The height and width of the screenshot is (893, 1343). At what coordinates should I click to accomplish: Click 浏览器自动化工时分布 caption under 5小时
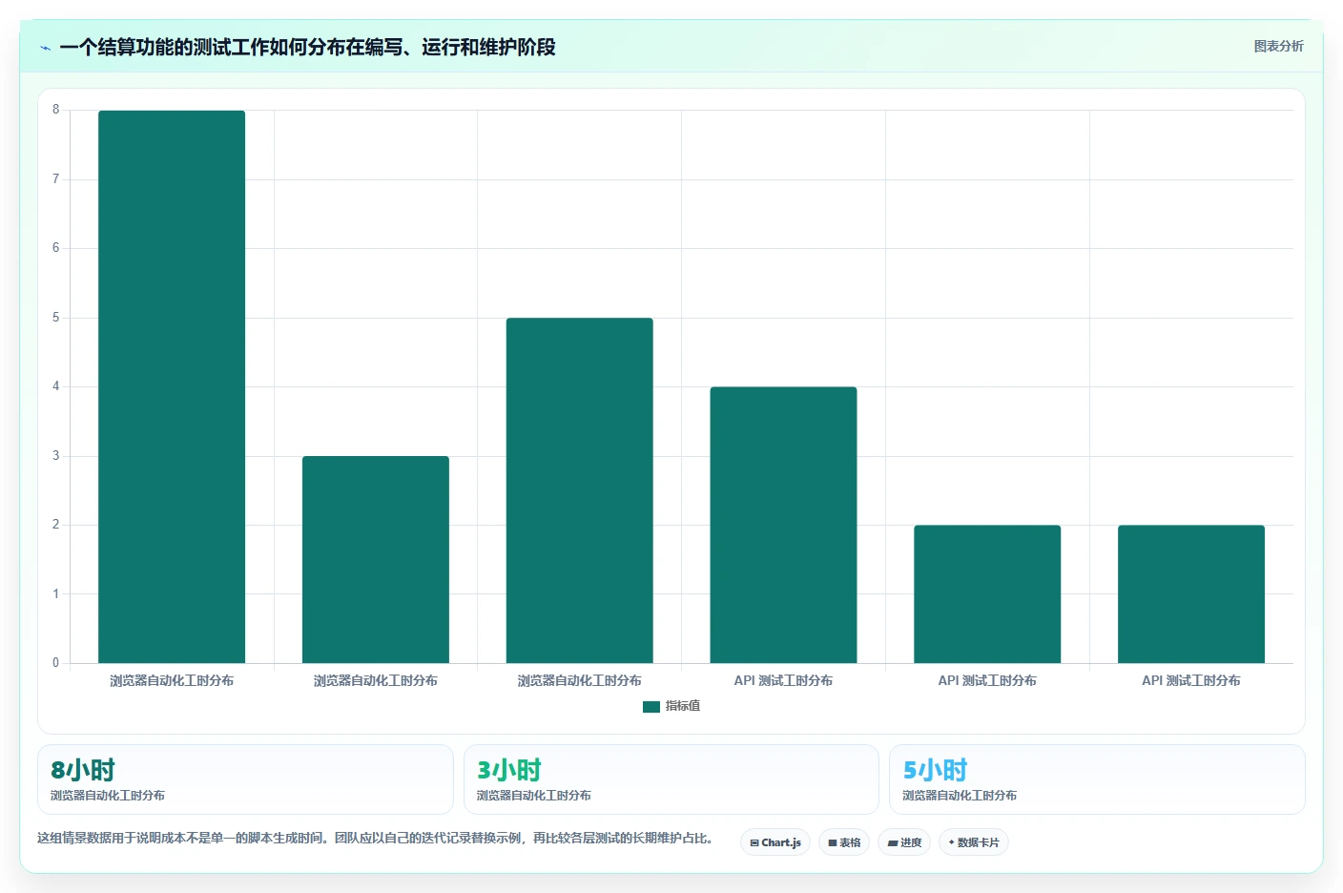pos(960,796)
